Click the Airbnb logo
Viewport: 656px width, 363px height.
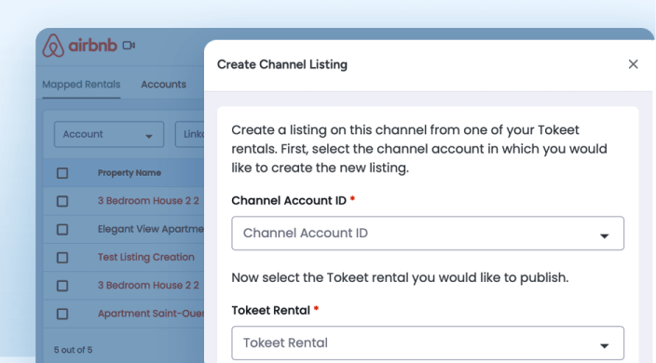79,45
